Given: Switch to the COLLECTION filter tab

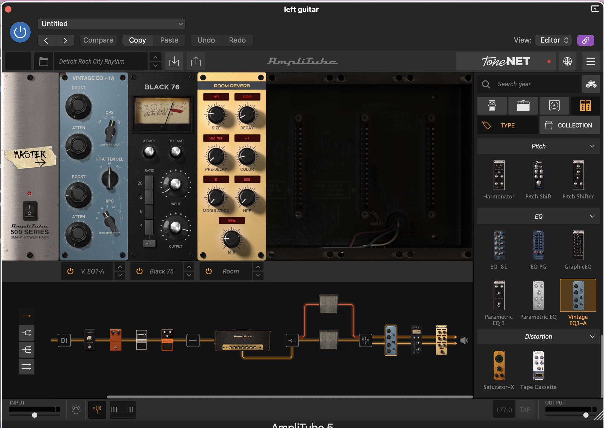Looking at the screenshot, I should (570, 125).
